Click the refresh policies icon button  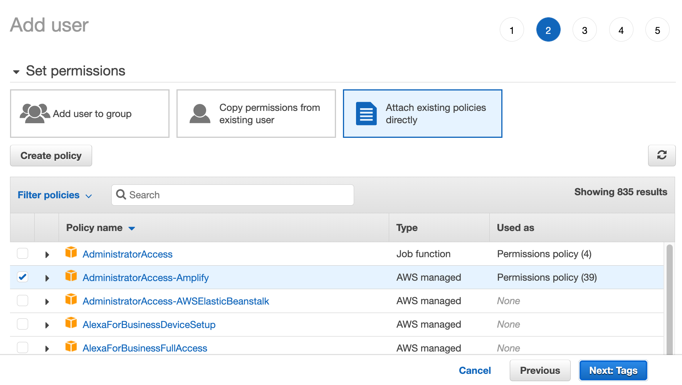[x=662, y=155]
